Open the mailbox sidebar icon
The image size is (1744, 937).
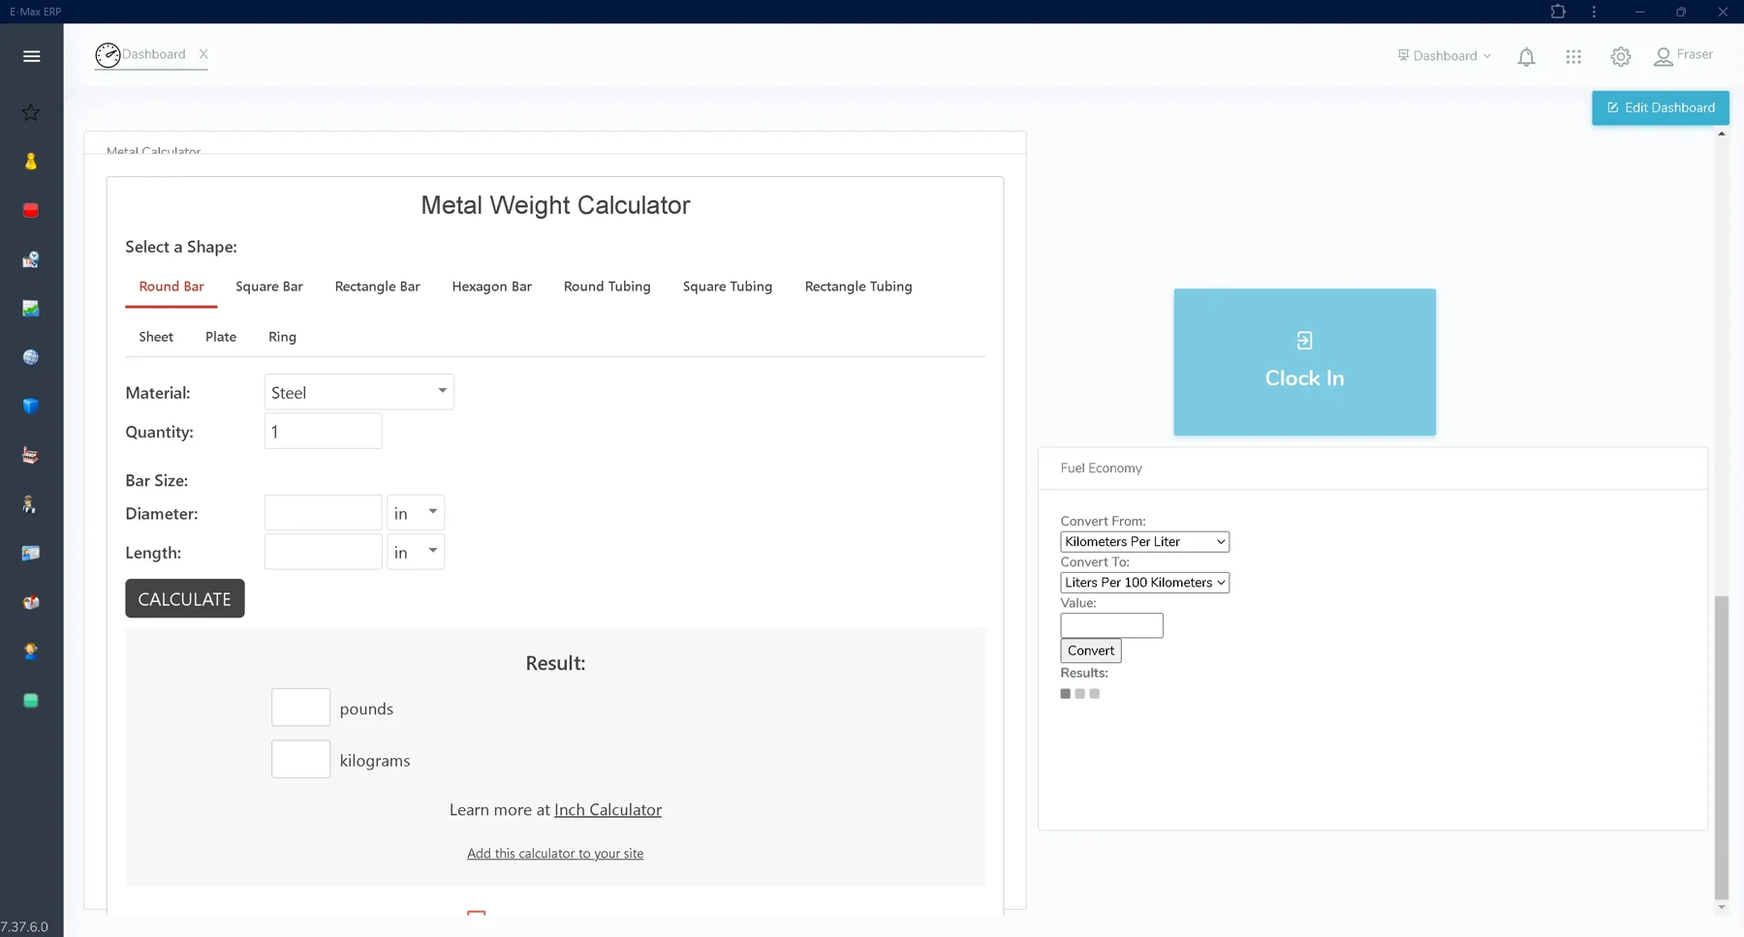[x=31, y=602]
